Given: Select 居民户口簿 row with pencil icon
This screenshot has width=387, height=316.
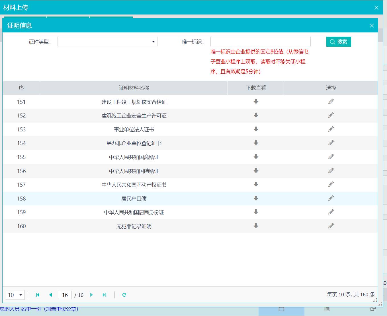Looking at the screenshot, I should (x=331, y=198).
